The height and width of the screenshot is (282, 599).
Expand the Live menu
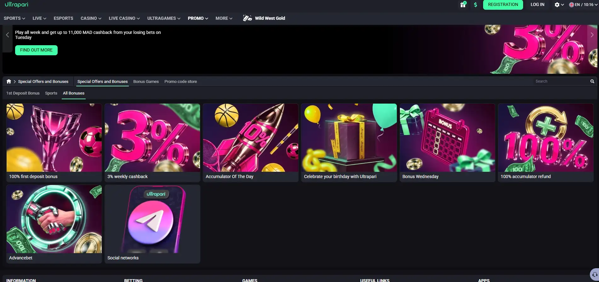39,18
